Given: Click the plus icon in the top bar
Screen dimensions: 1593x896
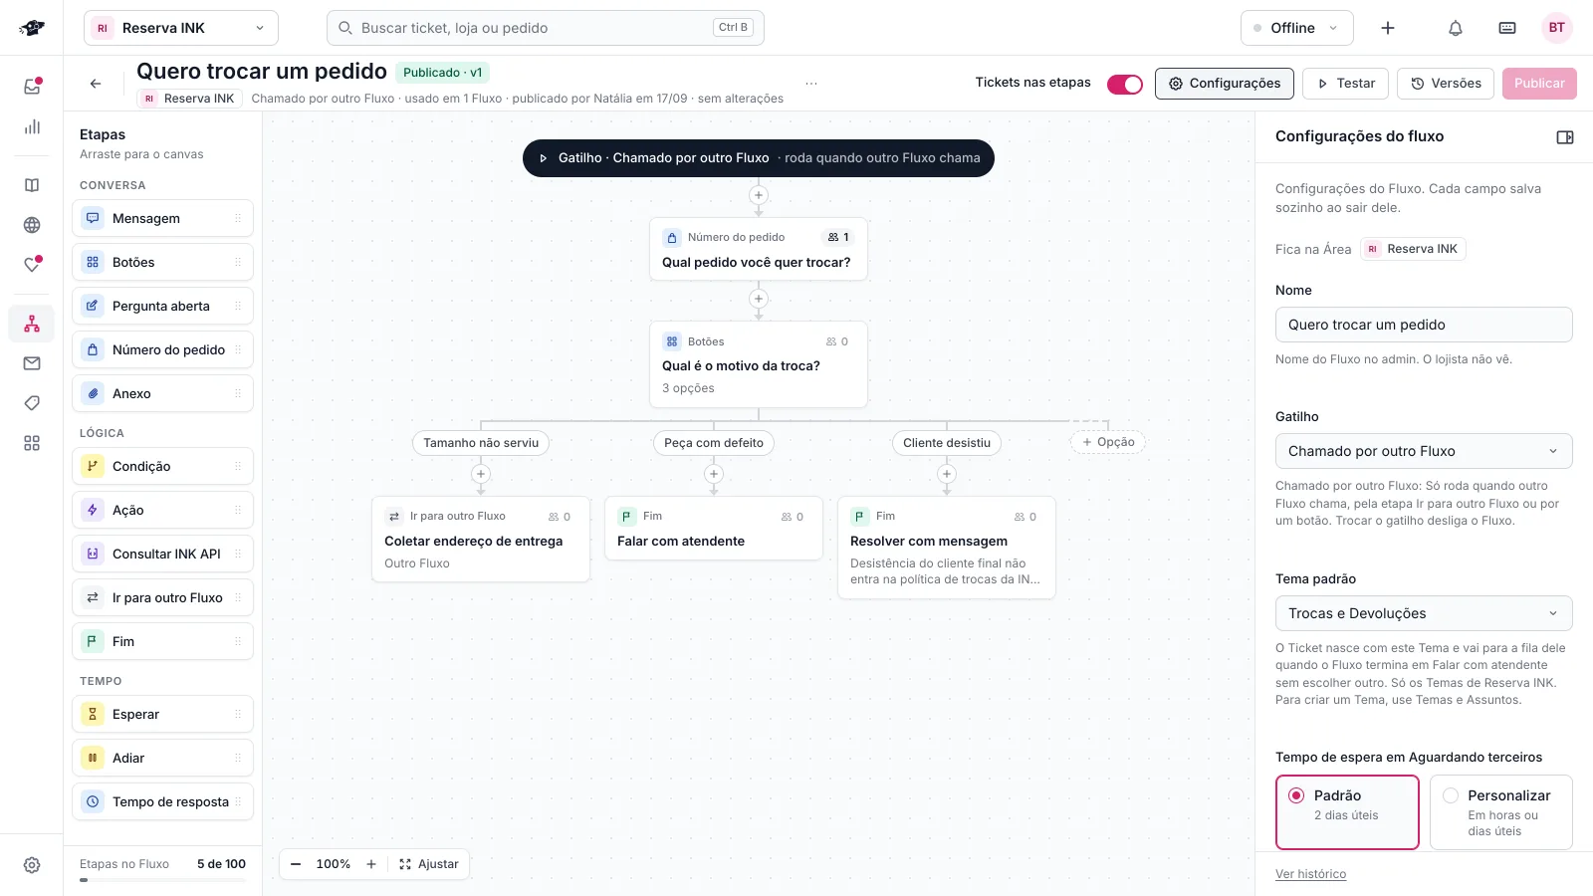Looking at the screenshot, I should pos(1388,28).
